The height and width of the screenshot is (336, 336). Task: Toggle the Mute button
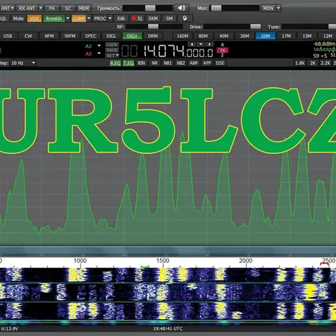(18, 18)
